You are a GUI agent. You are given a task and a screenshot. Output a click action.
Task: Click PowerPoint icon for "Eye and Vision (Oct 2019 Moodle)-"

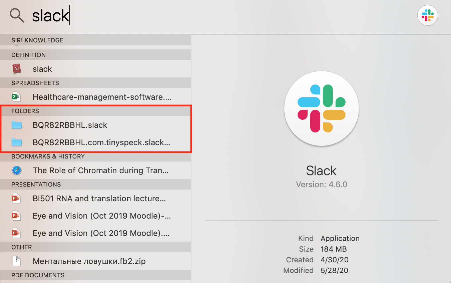16,216
